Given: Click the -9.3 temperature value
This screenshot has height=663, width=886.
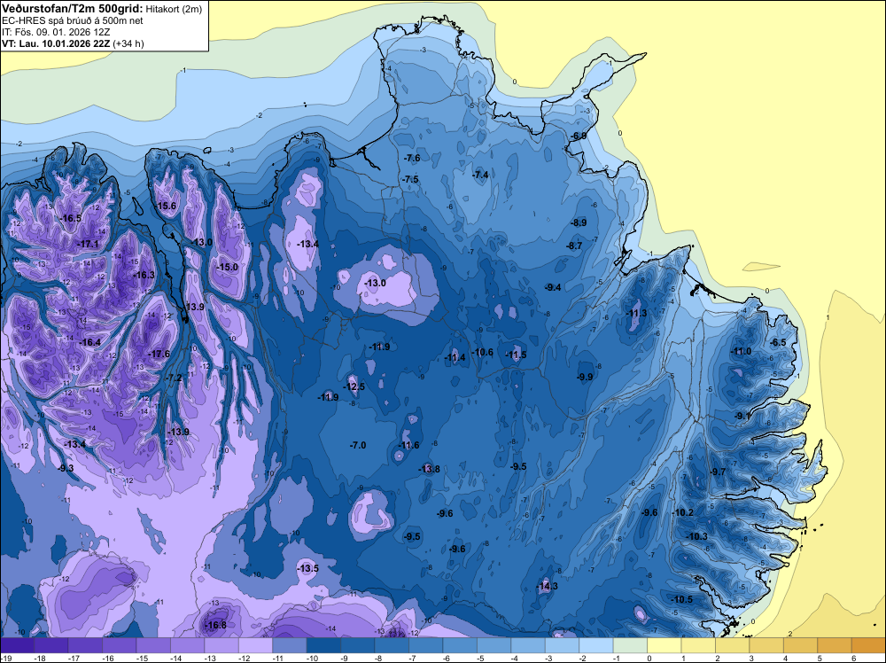Looking at the screenshot, I should [66, 468].
